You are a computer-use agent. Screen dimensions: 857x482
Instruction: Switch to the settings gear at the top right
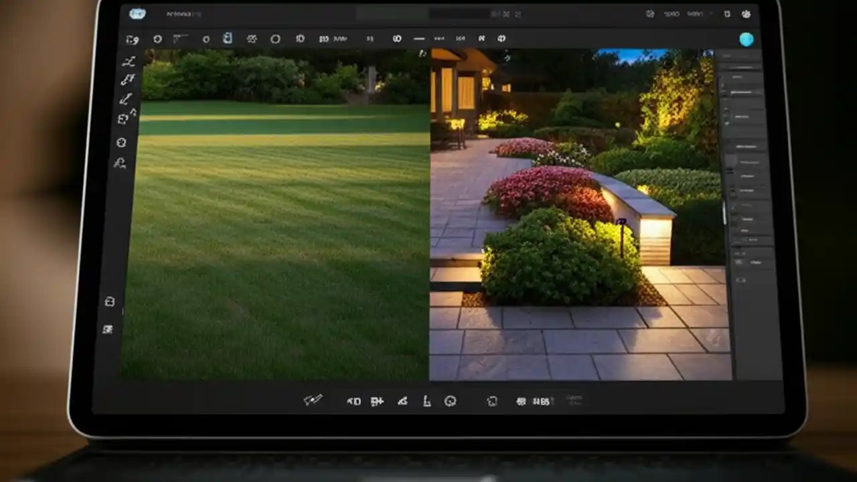click(747, 14)
